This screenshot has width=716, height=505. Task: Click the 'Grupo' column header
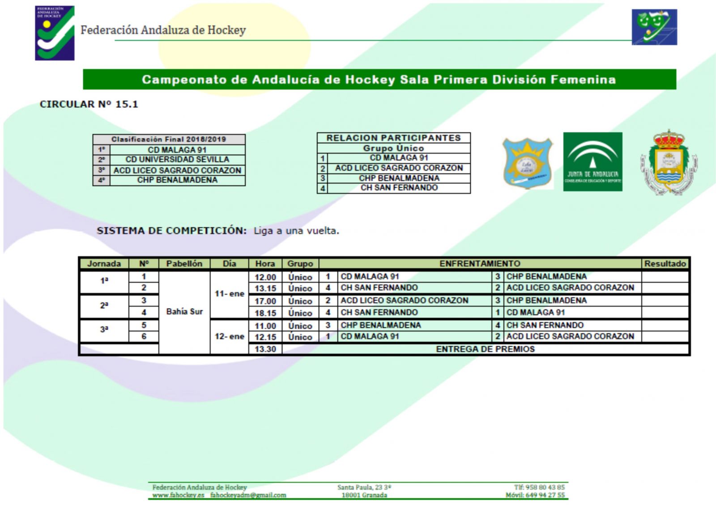point(300,263)
